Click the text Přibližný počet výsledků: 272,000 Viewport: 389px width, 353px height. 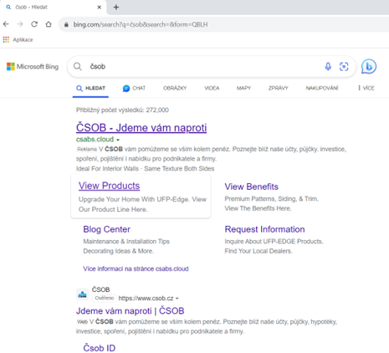pyautogui.click(x=122, y=110)
